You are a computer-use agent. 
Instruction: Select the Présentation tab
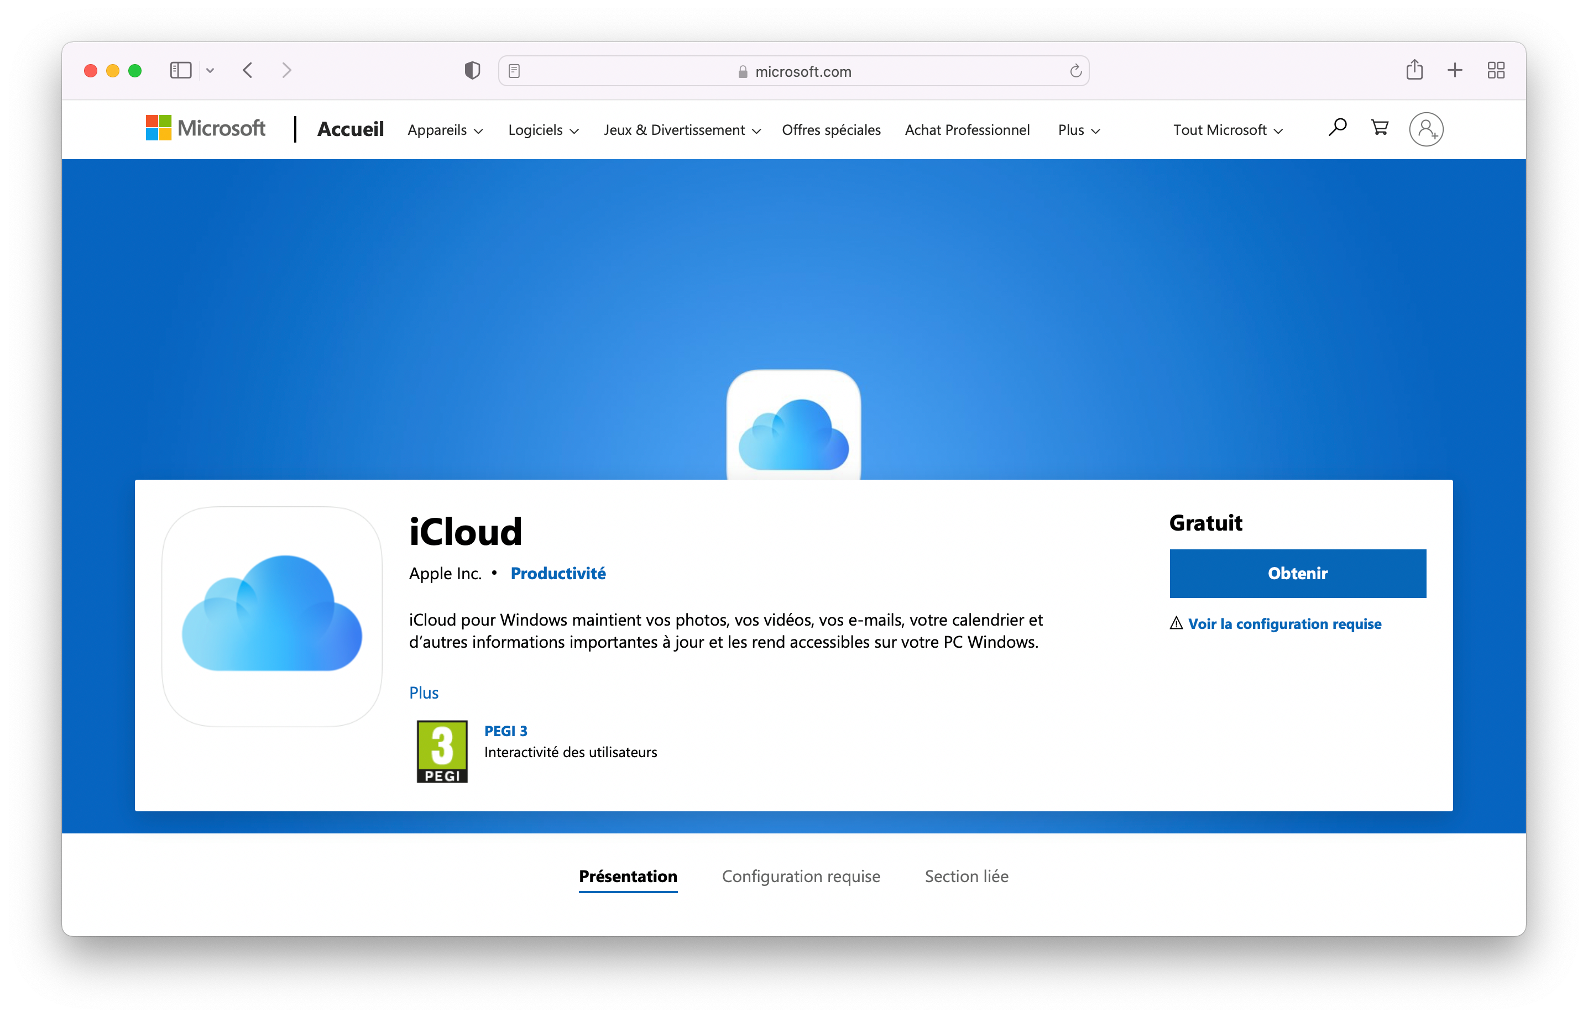point(628,876)
